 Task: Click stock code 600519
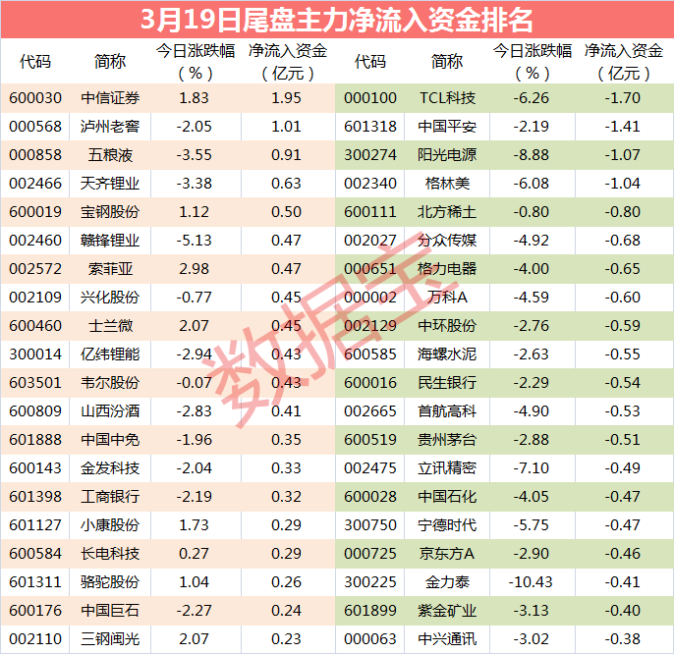[x=370, y=440]
